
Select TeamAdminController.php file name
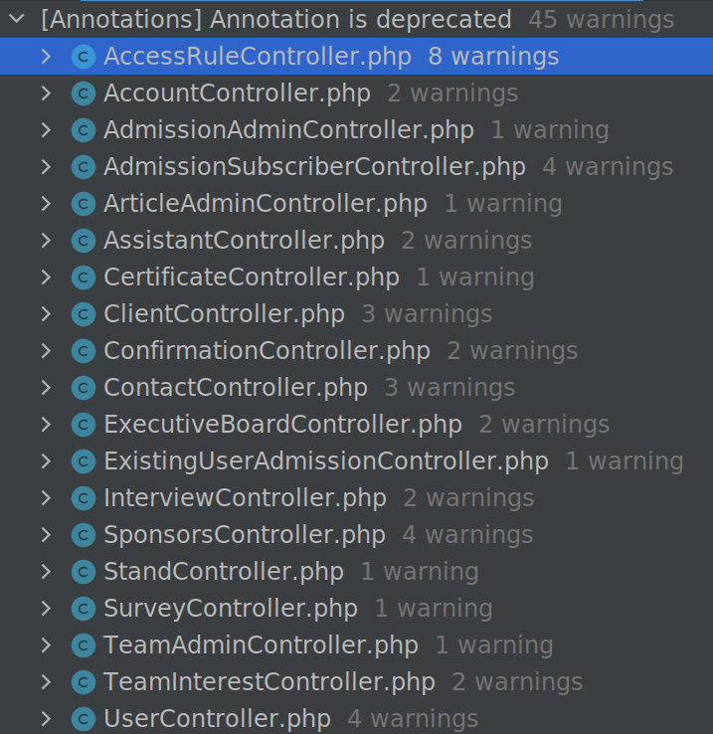pos(261,645)
